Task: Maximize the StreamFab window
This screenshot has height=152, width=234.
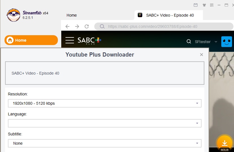Action: (226, 5)
